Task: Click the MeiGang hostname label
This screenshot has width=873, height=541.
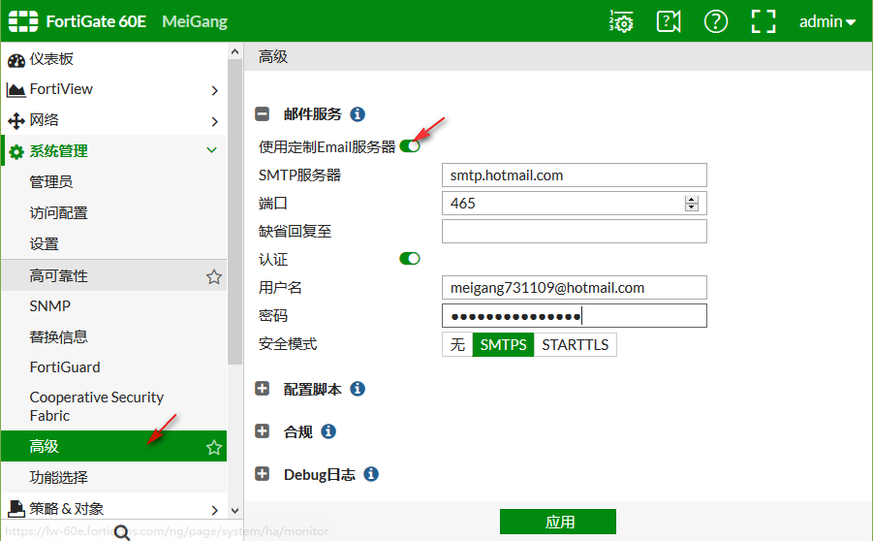Action: pos(195,21)
